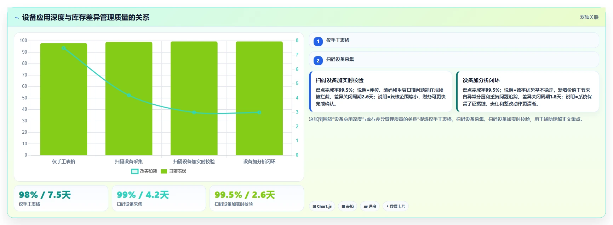Toggle the 改善趋势 legend entry
The image size is (613, 225).
coord(144,171)
